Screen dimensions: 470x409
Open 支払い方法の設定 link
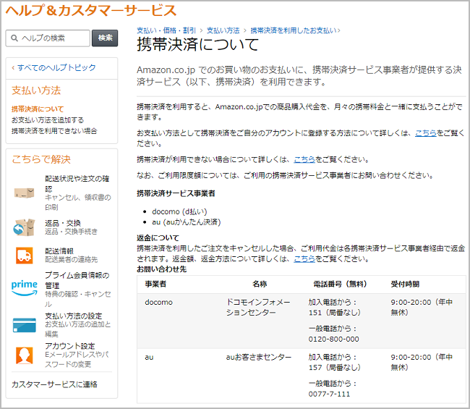click(74, 316)
